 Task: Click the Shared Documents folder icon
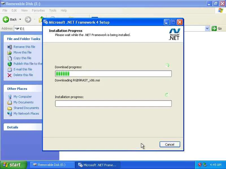click(10, 108)
